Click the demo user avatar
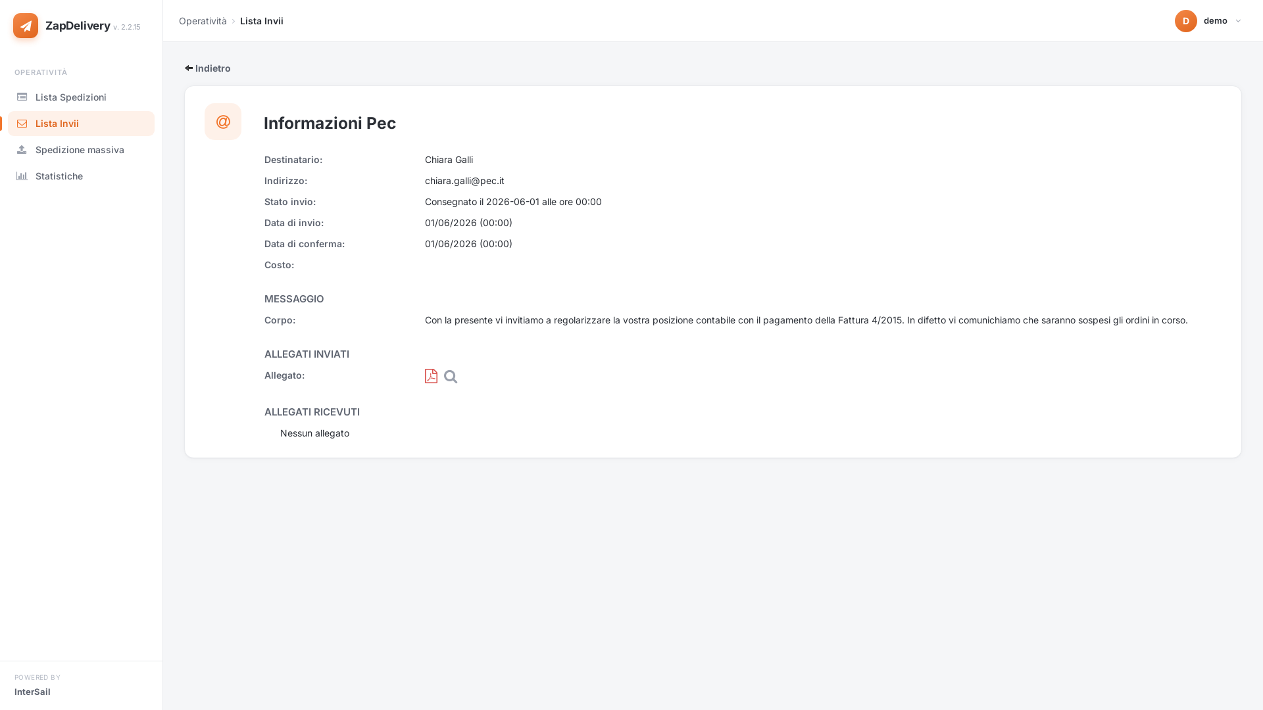The image size is (1263, 710). pyautogui.click(x=1186, y=21)
